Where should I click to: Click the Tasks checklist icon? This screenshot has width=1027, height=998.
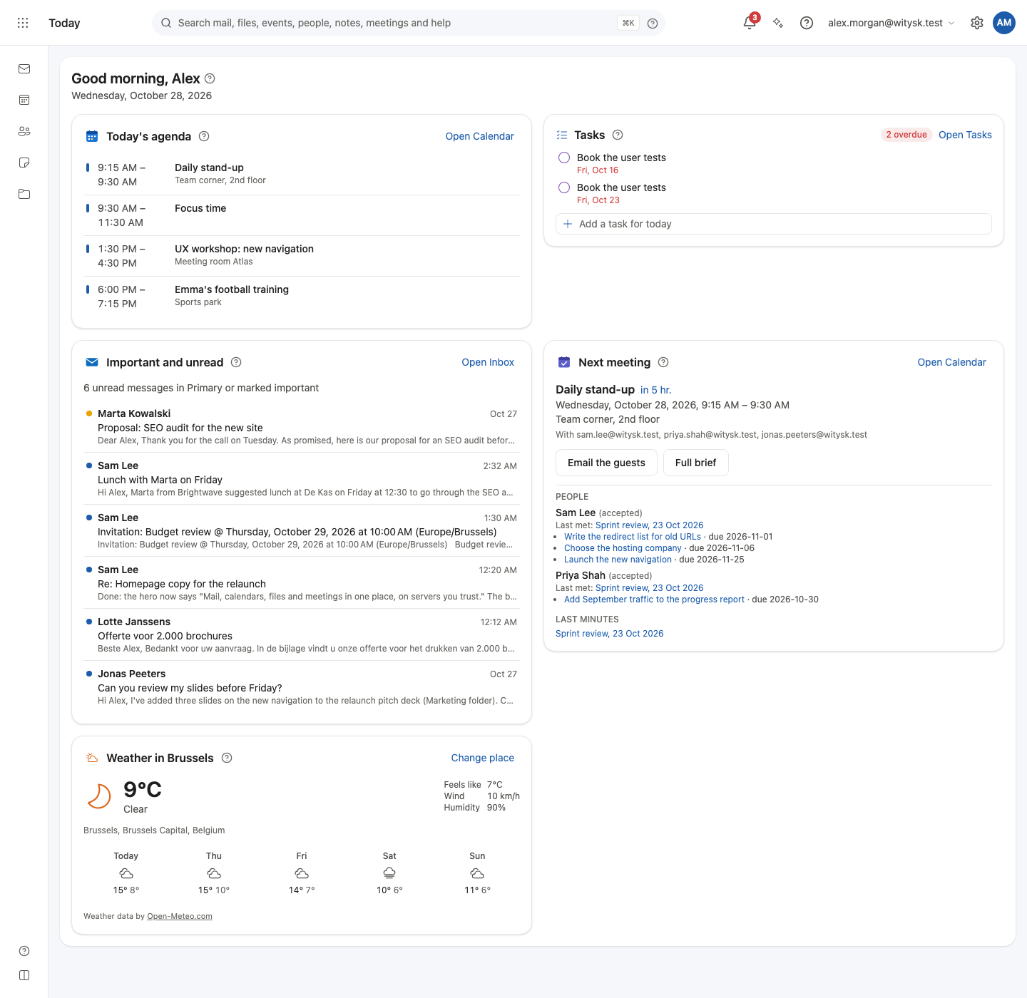pyautogui.click(x=562, y=135)
